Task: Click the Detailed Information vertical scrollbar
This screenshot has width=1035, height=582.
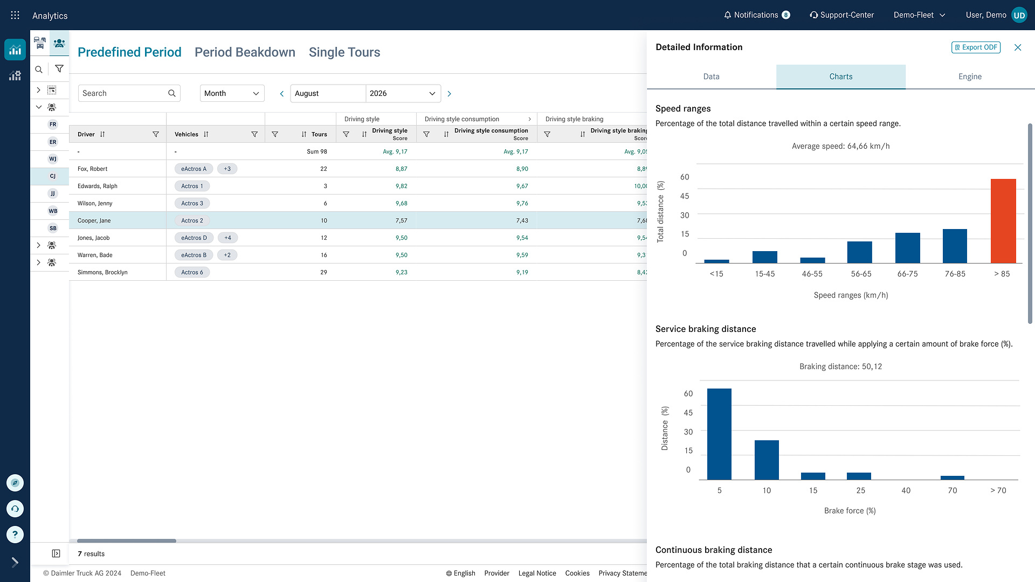Action: coord(1030,224)
